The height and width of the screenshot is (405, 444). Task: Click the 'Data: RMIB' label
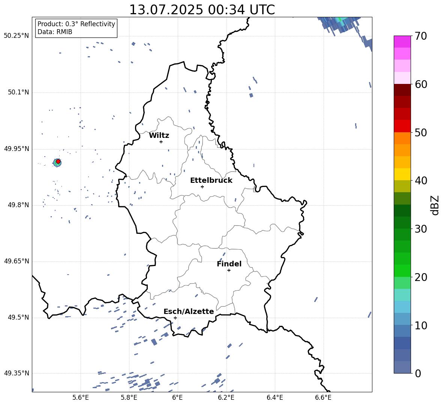click(x=55, y=32)
